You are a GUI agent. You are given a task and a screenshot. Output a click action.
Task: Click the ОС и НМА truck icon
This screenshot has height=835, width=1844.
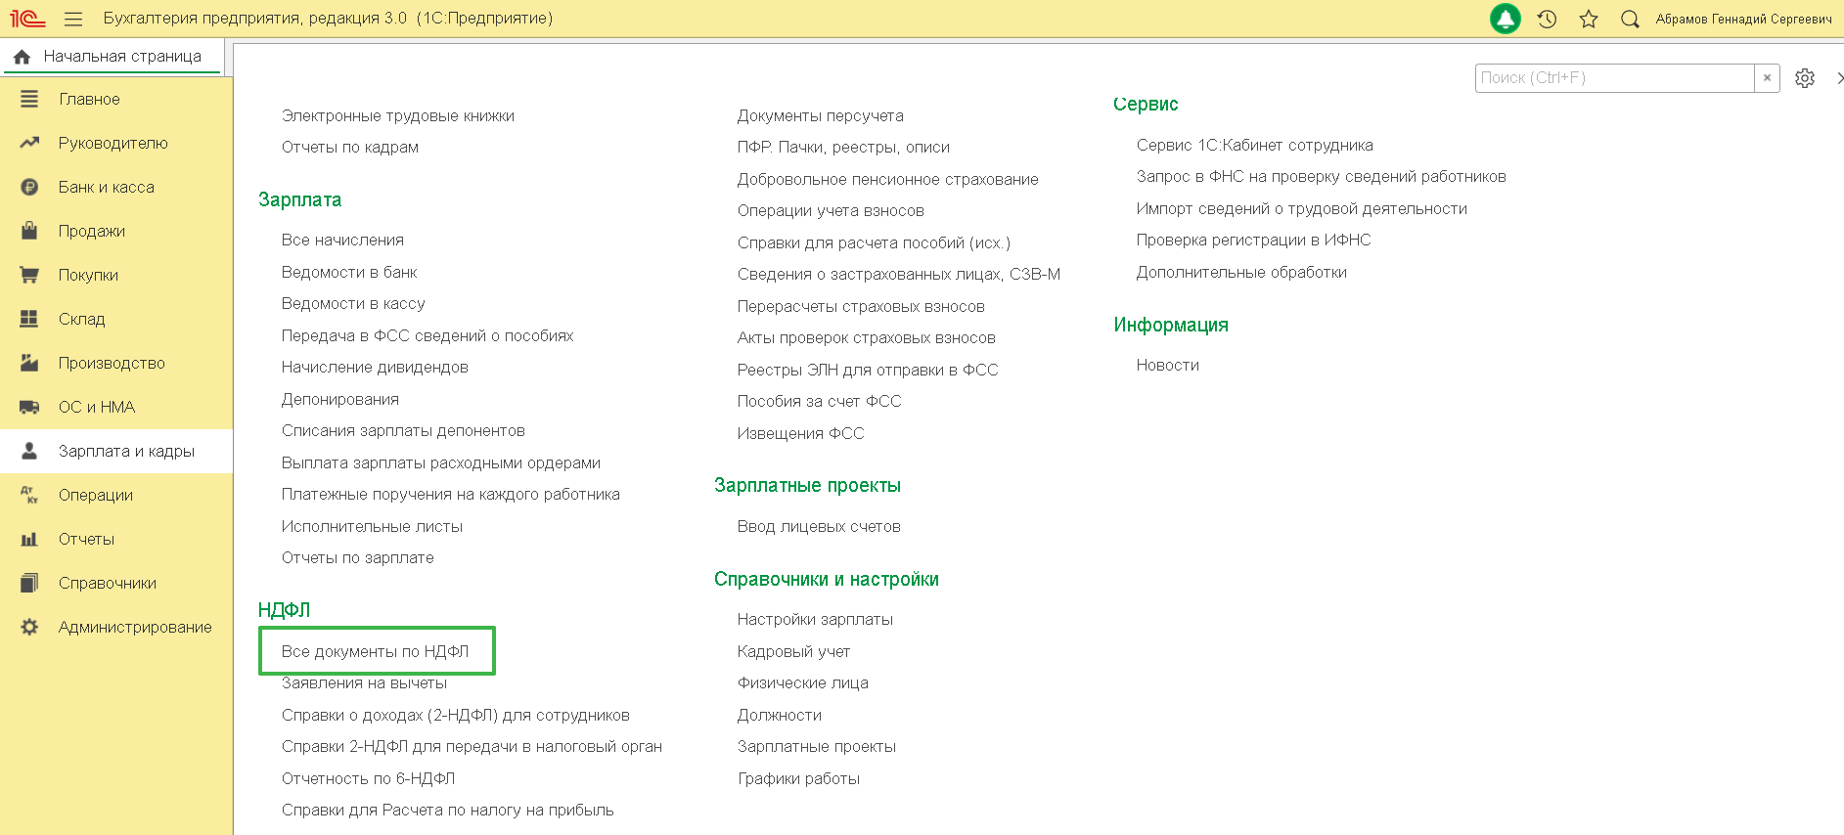pos(29,407)
